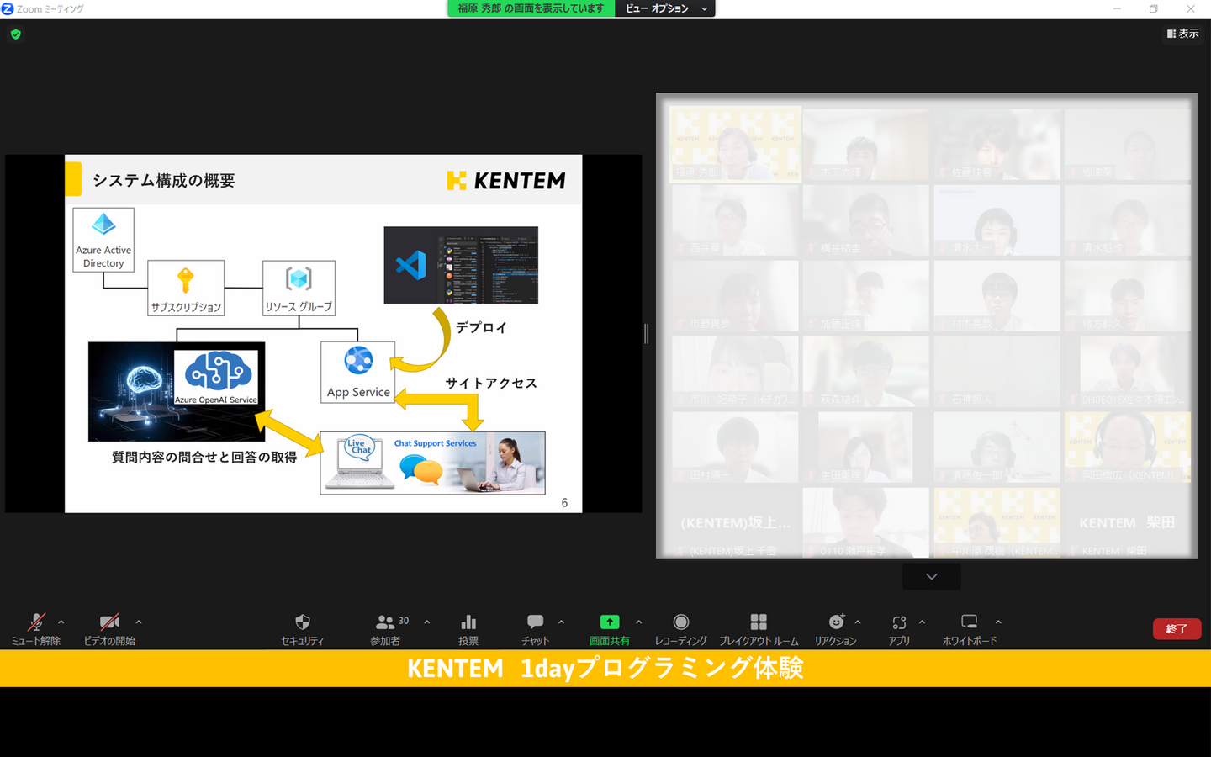Click the green encryption shield icon
Screen dimensions: 1211x757
tap(16, 34)
